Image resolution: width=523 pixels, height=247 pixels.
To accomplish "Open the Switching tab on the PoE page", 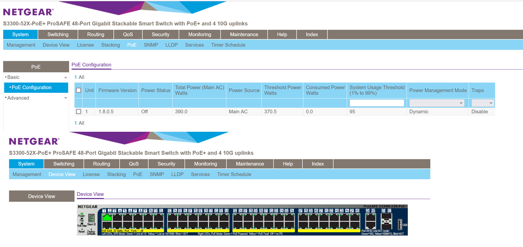I will coord(58,34).
